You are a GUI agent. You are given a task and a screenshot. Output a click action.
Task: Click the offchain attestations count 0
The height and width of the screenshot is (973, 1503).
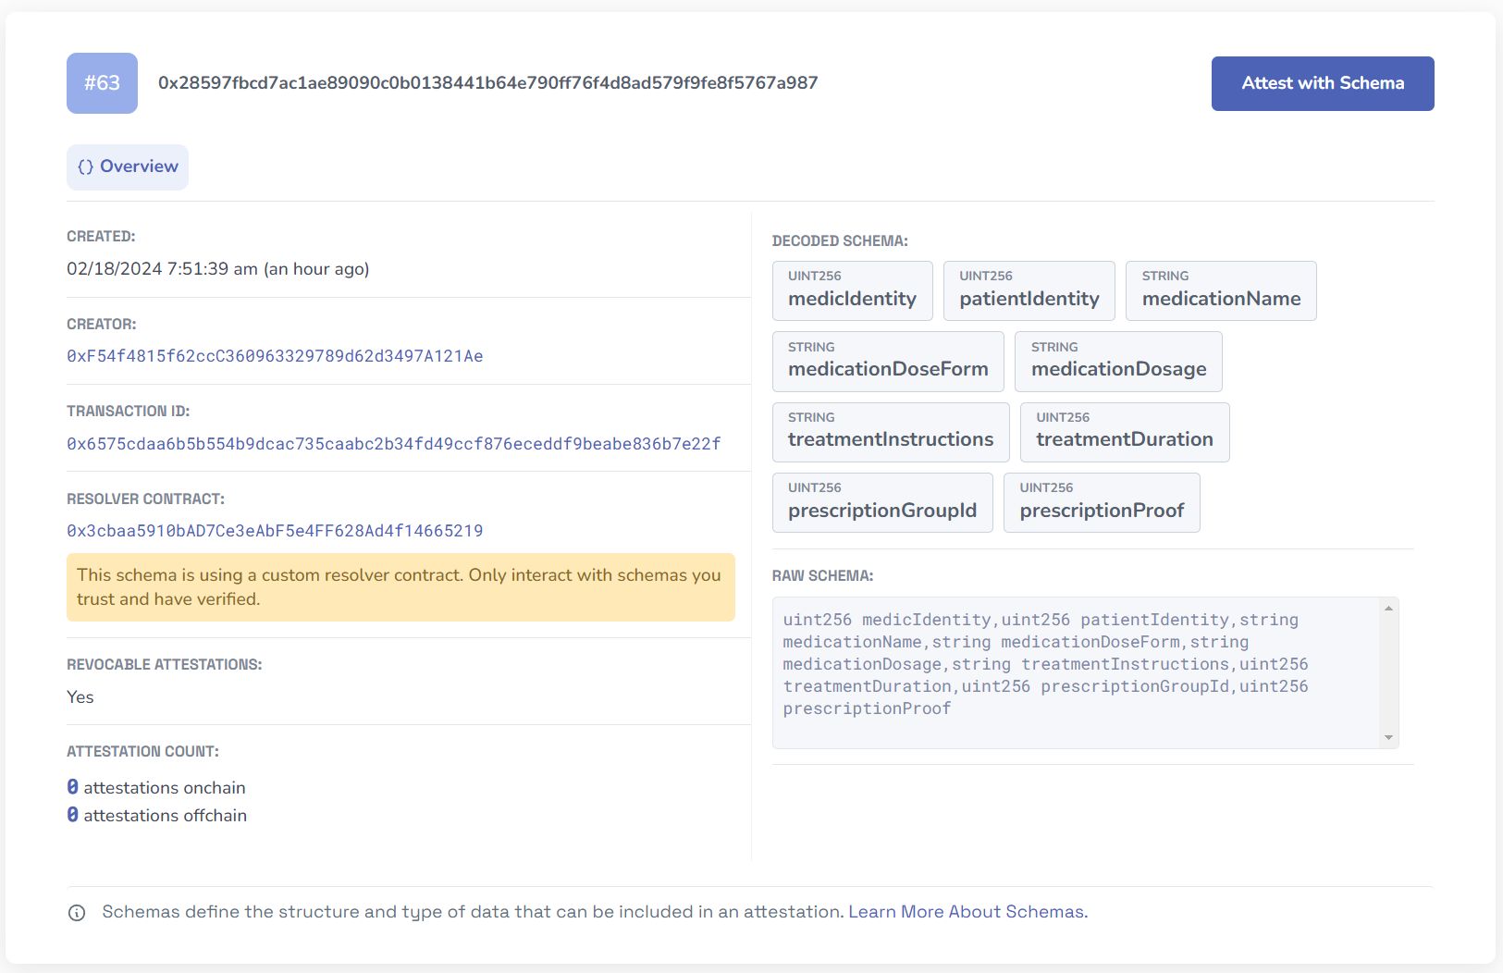click(x=72, y=815)
